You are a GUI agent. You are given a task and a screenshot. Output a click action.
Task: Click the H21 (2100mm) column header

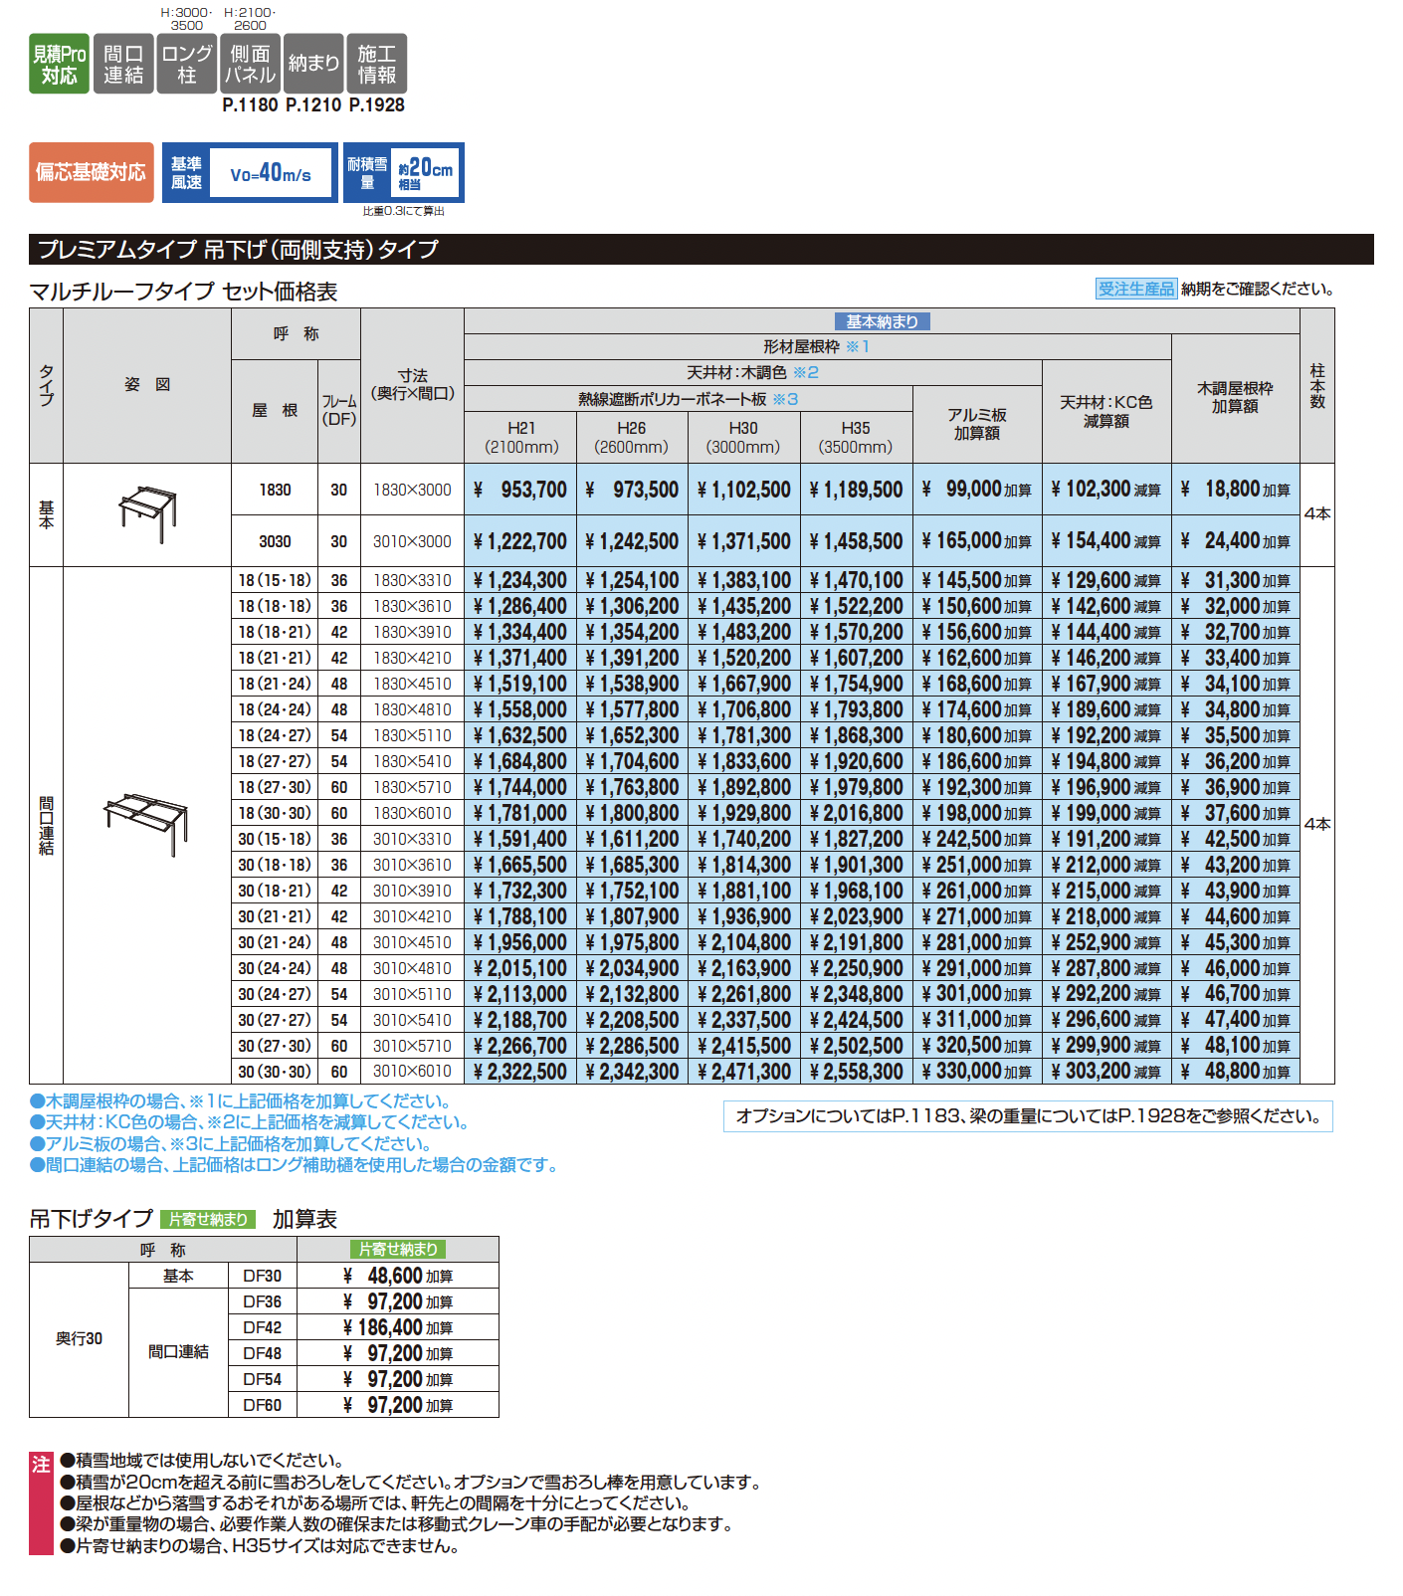coord(521,438)
